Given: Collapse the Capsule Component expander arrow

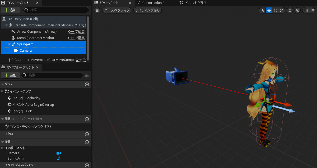Looking at the screenshot, I should [x=7, y=25].
